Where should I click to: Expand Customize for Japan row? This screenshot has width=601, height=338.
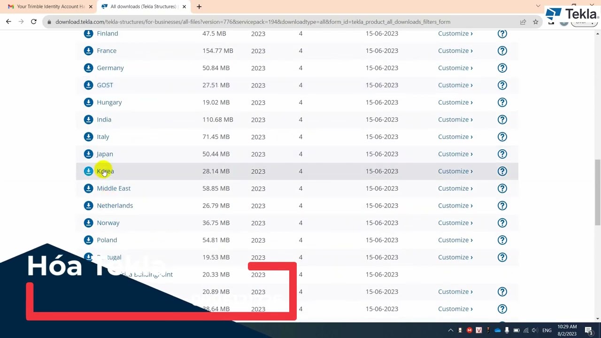coord(455,154)
